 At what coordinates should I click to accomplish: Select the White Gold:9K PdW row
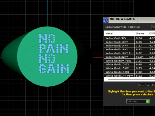129,61
